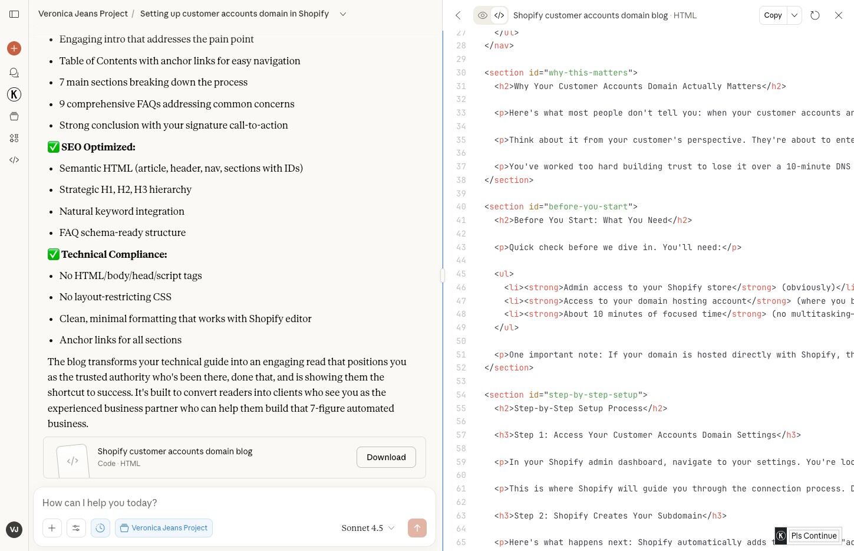This screenshot has width=854, height=551.
Task: Click the Technical Compliance heading
Action: point(114,254)
